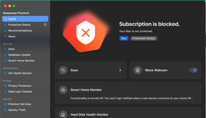Image resolution: width=206 pixels, height=118 pixels.
Task: Open Data Leak Checker sidebar item
Action: pyautogui.click(x=25, y=91)
